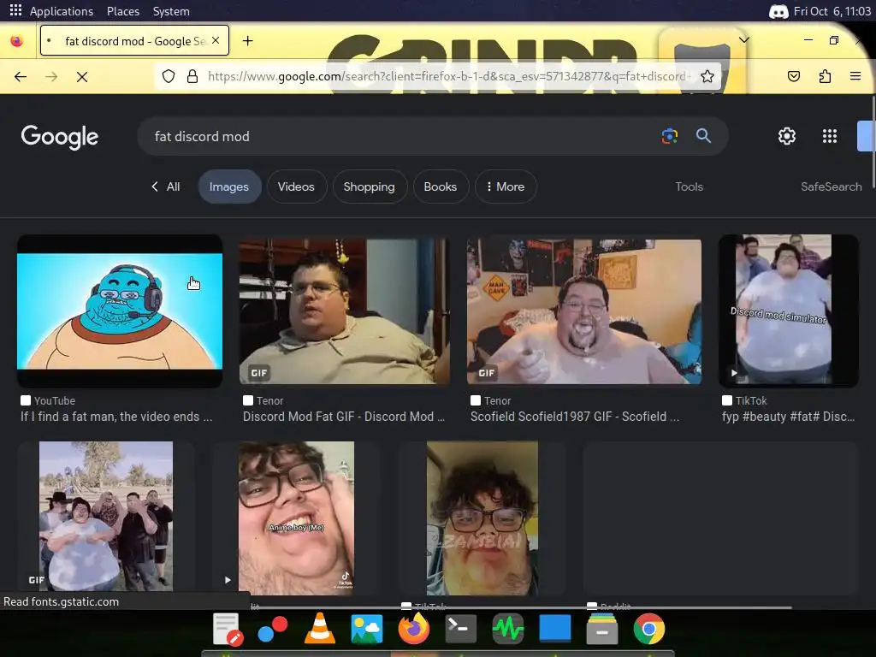The image size is (876, 657).
Task: Click the magnifier search button
Action: point(703,136)
